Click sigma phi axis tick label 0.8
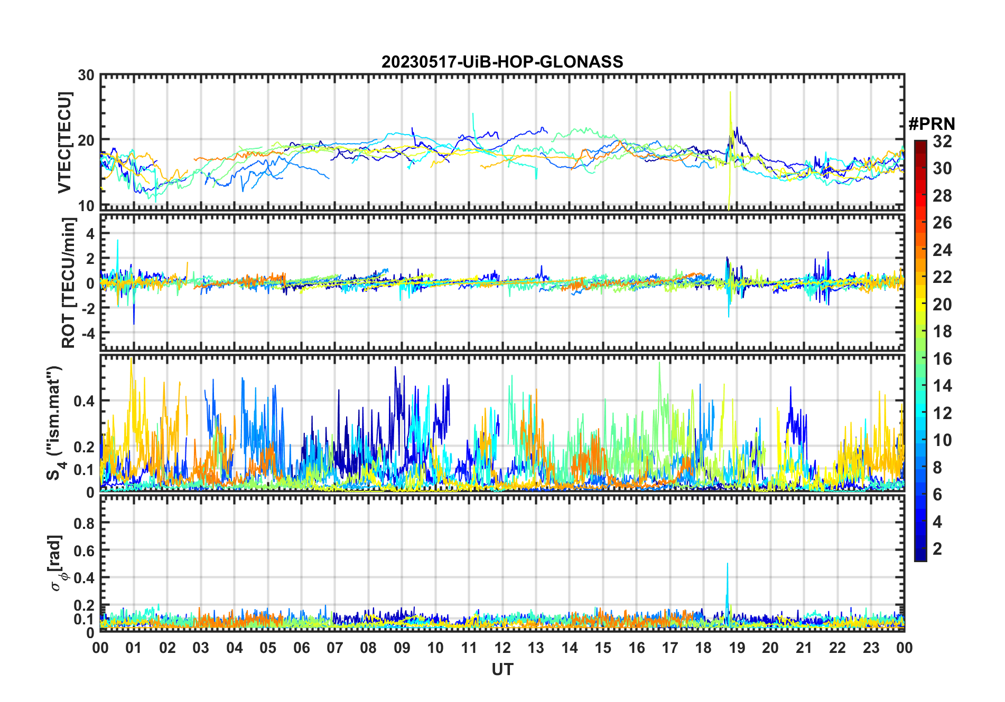Image resolution: width=1005 pixels, height=702 pixels. 84,523
